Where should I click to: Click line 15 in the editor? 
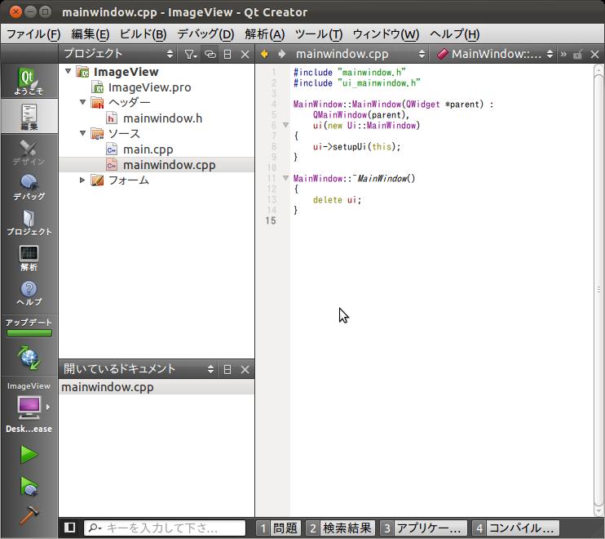[x=442, y=220]
